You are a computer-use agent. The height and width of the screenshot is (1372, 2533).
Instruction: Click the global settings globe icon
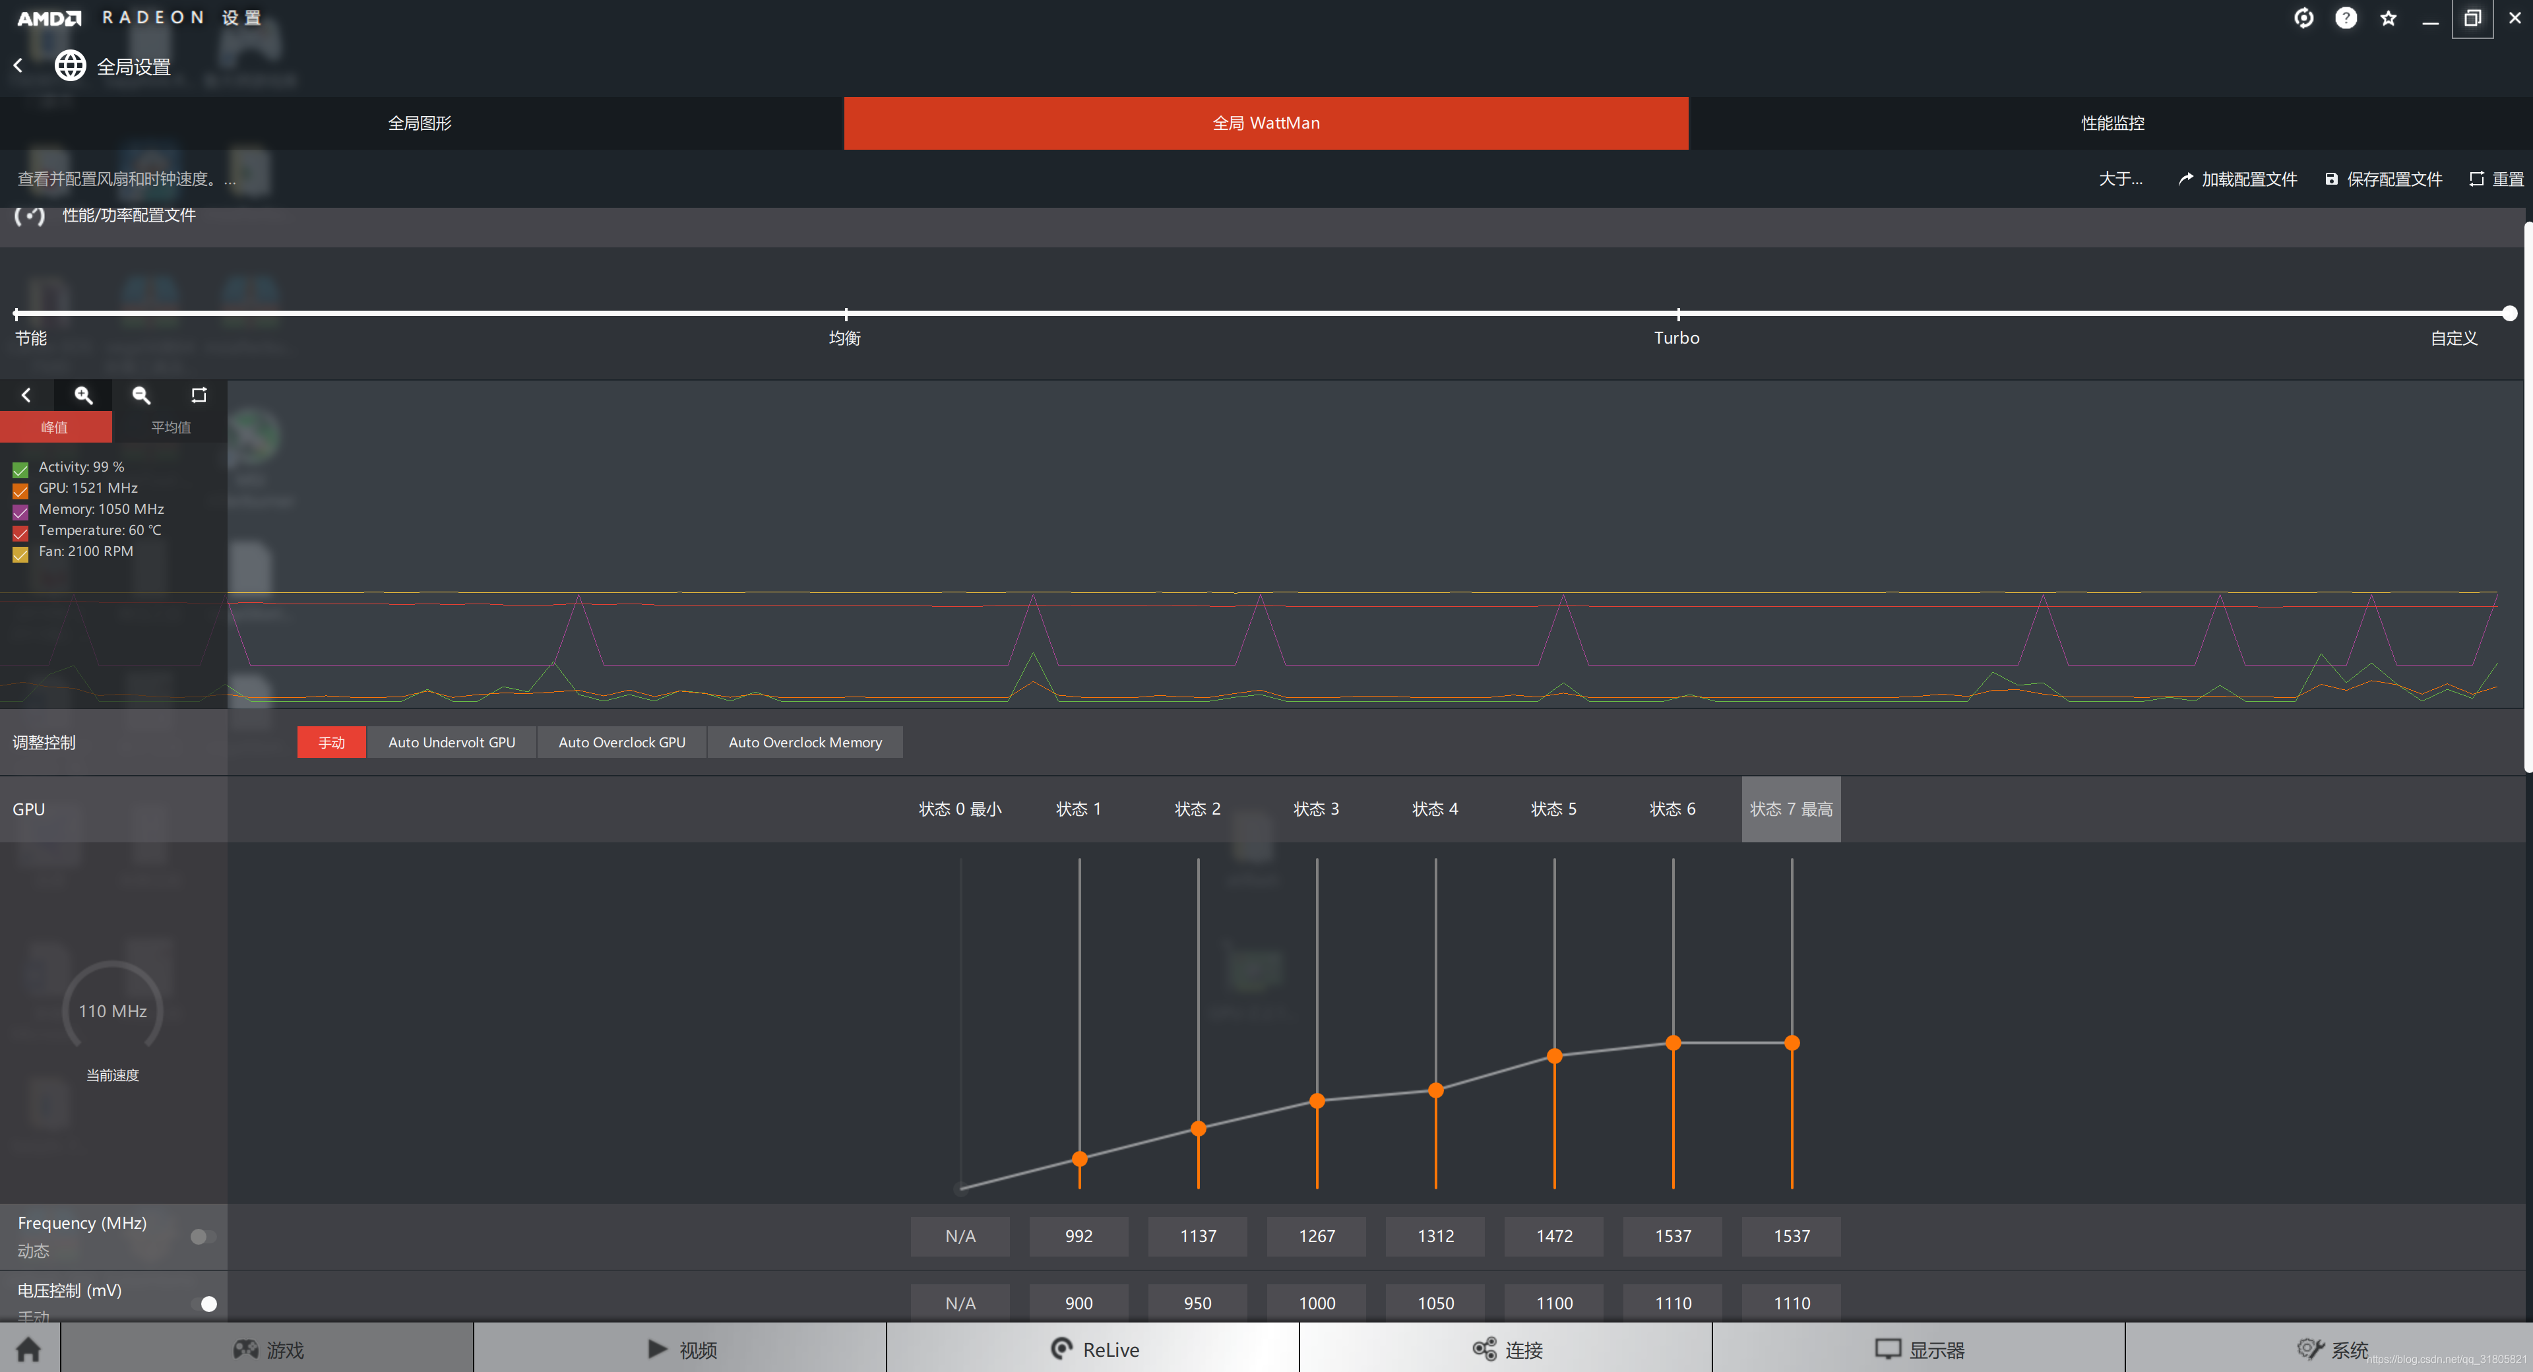(x=70, y=65)
